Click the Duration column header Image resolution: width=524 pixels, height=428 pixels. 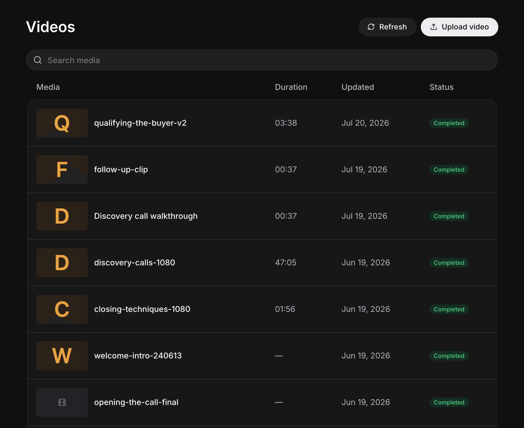[x=291, y=87]
